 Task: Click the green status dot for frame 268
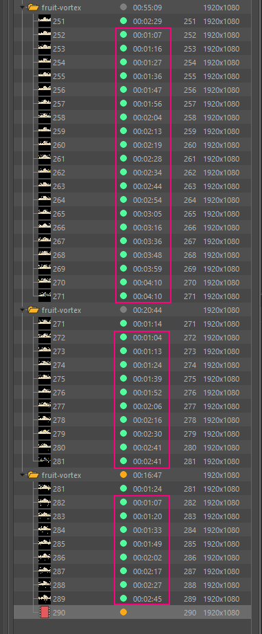tap(123, 254)
